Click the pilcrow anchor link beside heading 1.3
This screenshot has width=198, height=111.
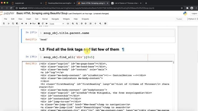pos(123,49)
